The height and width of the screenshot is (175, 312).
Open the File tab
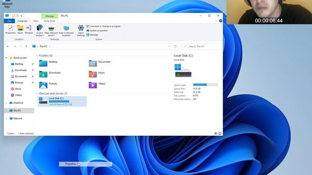tap(9, 21)
